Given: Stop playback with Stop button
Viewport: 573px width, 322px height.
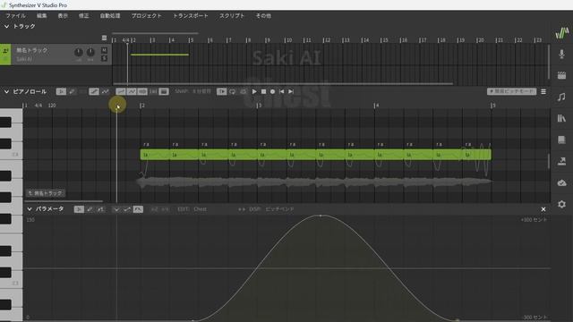Looking at the screenshot, I should tap(263, 91).
